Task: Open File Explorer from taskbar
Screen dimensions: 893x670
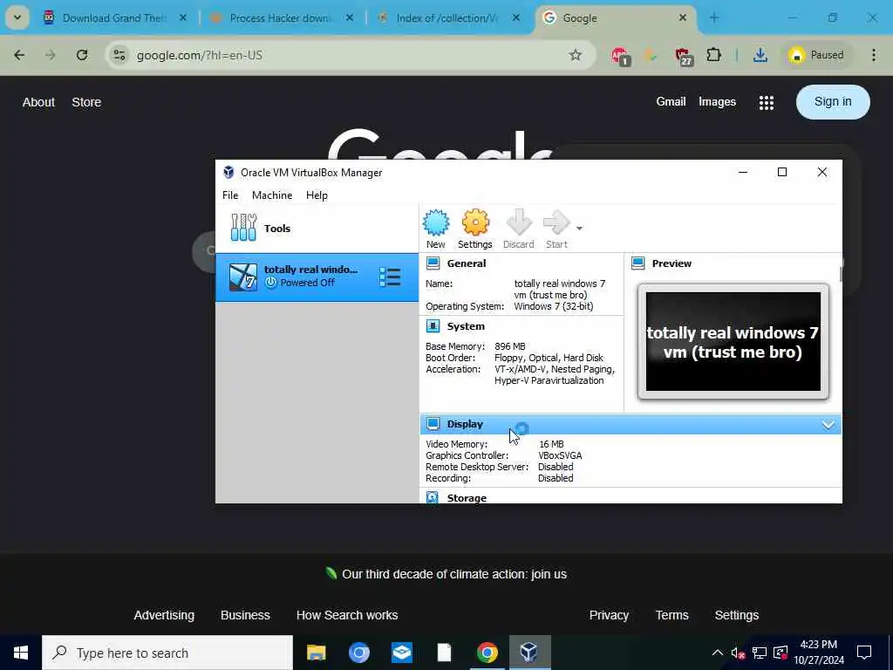Action: pyautogui.click(x=316, y=653)
